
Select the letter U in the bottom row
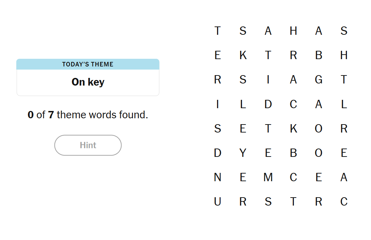pos(217,201)
